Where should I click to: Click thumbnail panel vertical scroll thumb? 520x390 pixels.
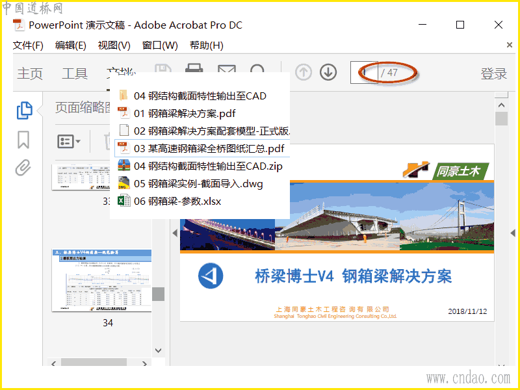pyautogui.click(x=158, y=294)
